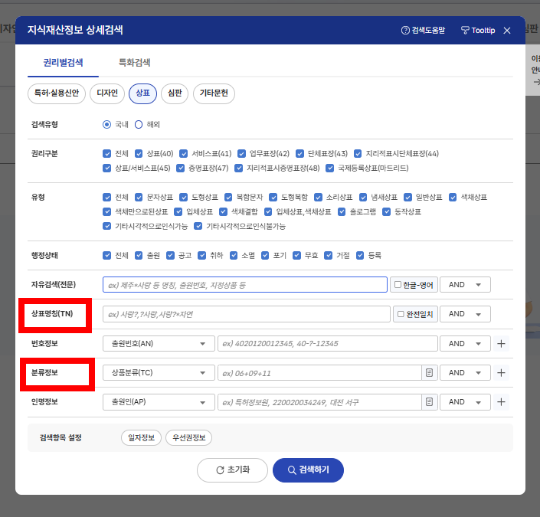
Task: Enable the 완전일치 checkbox
Action: pyautogui.click(x=400, y=314)
